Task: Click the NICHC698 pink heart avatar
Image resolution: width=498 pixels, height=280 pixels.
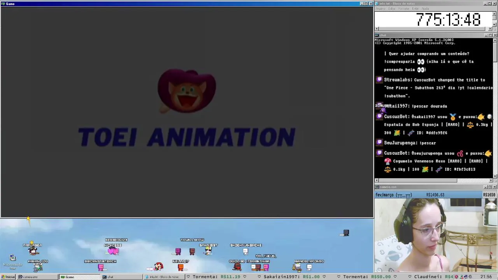Action: click(113, 252)
